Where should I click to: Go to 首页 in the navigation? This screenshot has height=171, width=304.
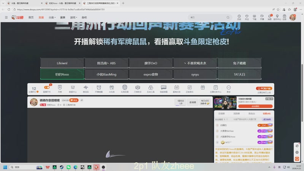pos(31,17)
